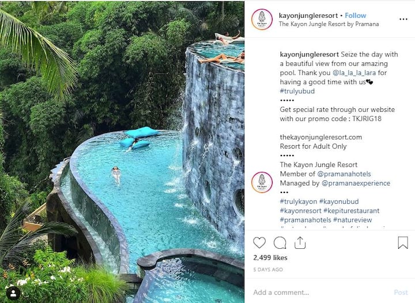The height and width of the screenshot is (303, 415).
Task: Visit the @pramanaexperience profile
Action: tap(356, 183)
